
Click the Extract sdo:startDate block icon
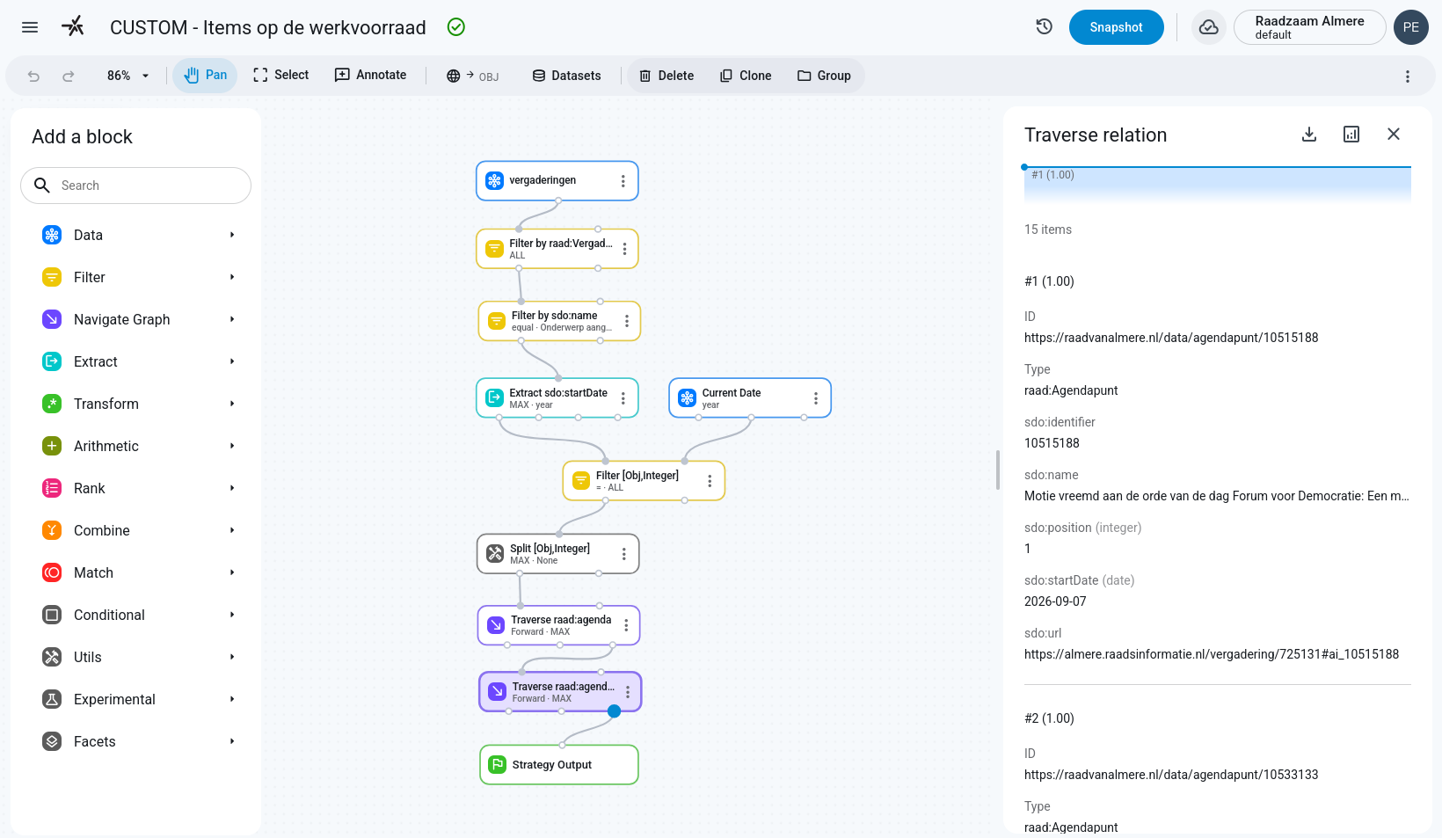coord(495,397)
